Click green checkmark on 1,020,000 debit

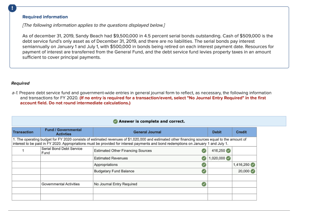pyautogui.click(x=228, y=158)
